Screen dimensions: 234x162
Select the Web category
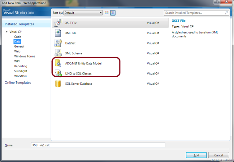coord(17,51)
